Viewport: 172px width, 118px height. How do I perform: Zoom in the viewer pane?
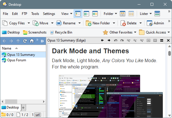coord(128,40)
